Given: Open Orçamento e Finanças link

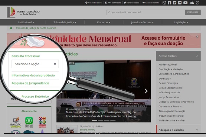Looking at the screenshot, I should pyautogui.click(x=170, y=107).
